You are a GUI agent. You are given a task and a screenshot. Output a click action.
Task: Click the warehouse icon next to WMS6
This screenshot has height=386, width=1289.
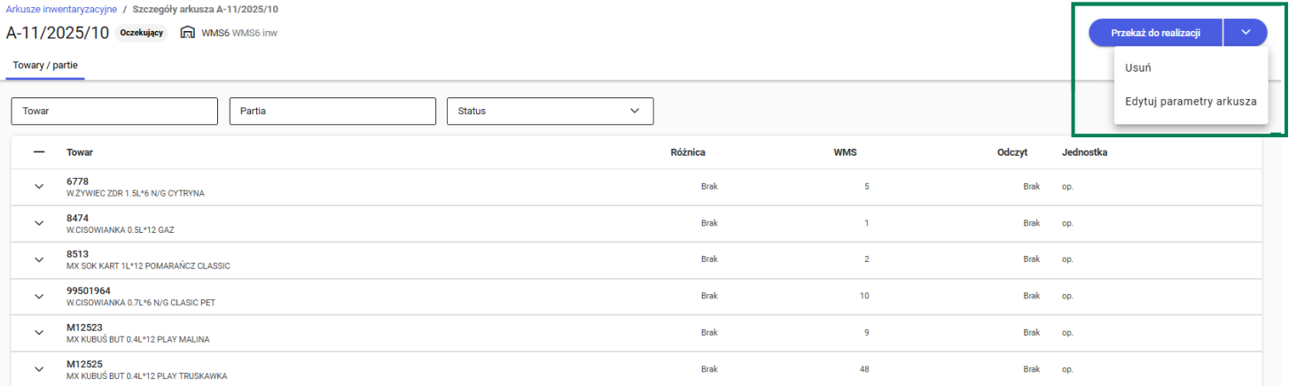187,33
